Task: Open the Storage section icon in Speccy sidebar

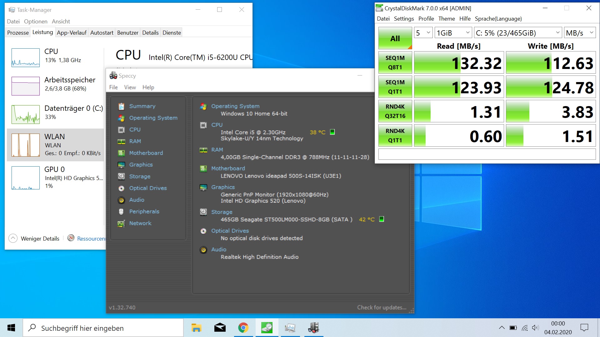Action: point(121,176)
